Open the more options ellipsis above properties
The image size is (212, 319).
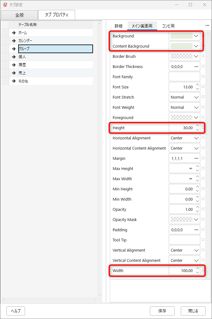click(x=207, y=25)
